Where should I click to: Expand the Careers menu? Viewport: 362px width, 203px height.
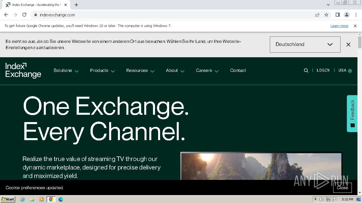207,70
